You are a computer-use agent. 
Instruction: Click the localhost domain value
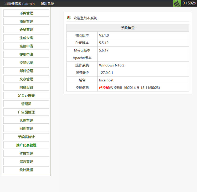pyautogui.click(x=106, y=80)
